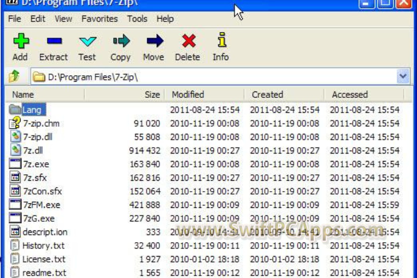The width and height of the screenshot is (417, 278).
Task: Click the 7zCon.sfx file icon
Action: [x=15, y=191]
